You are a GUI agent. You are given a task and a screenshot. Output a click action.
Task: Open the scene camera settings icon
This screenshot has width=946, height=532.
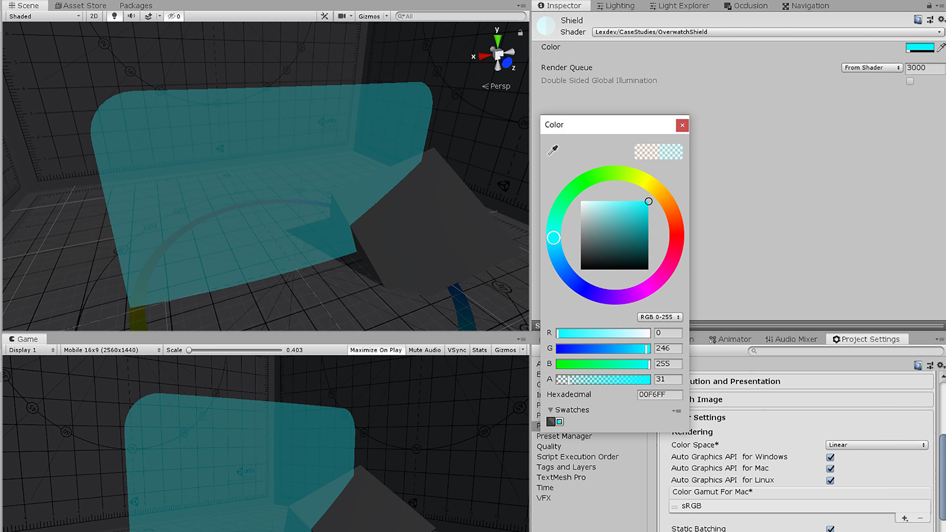click(x=342, y=16)
